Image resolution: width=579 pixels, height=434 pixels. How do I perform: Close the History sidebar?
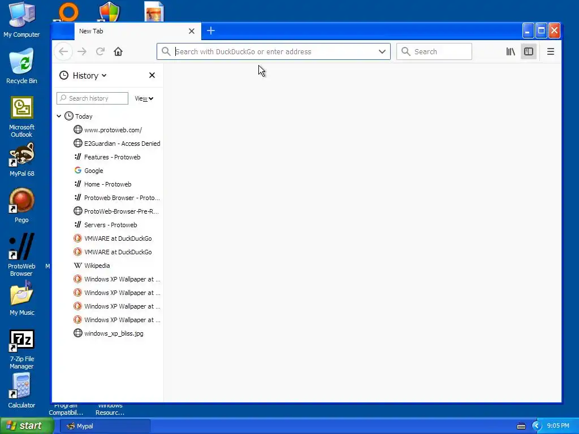(152, 75)
